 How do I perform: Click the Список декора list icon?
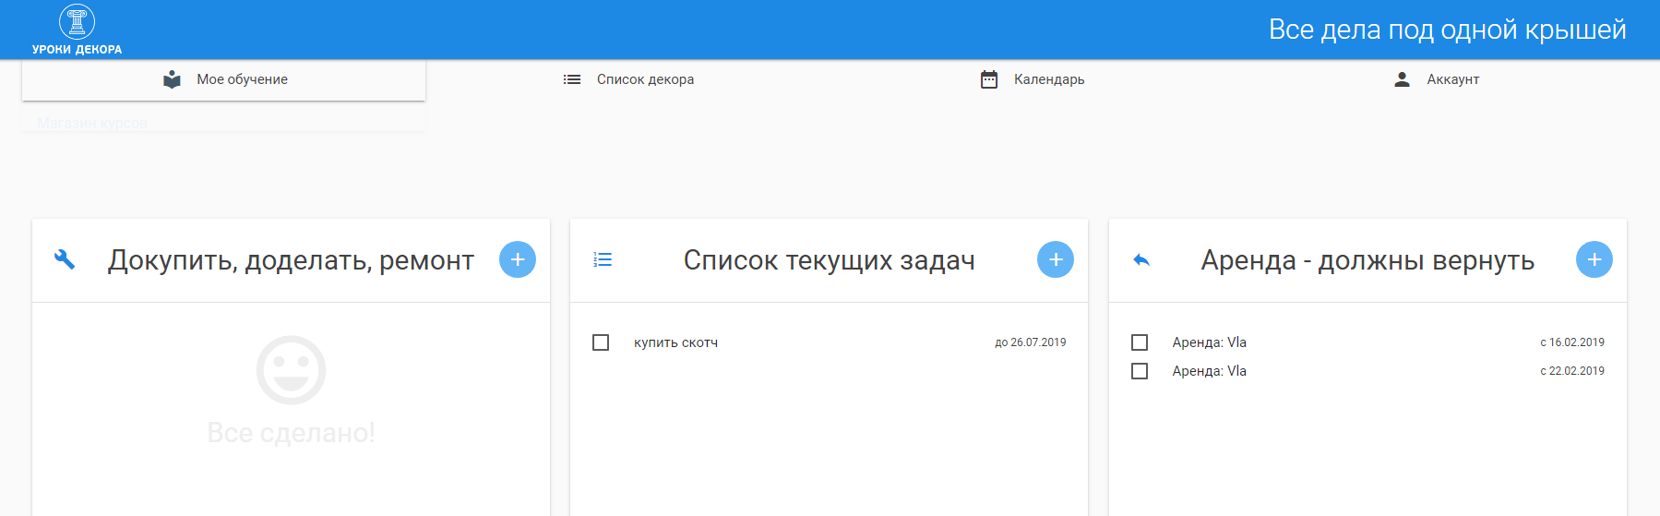[572, 79]
